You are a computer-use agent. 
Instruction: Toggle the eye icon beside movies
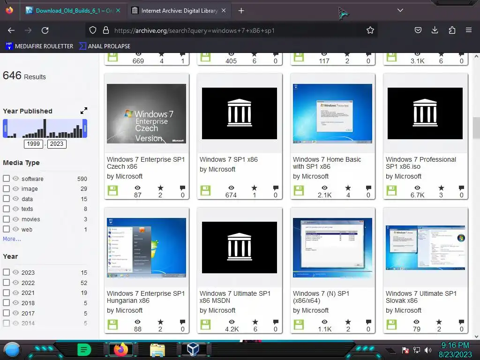[x=15, y=219]
